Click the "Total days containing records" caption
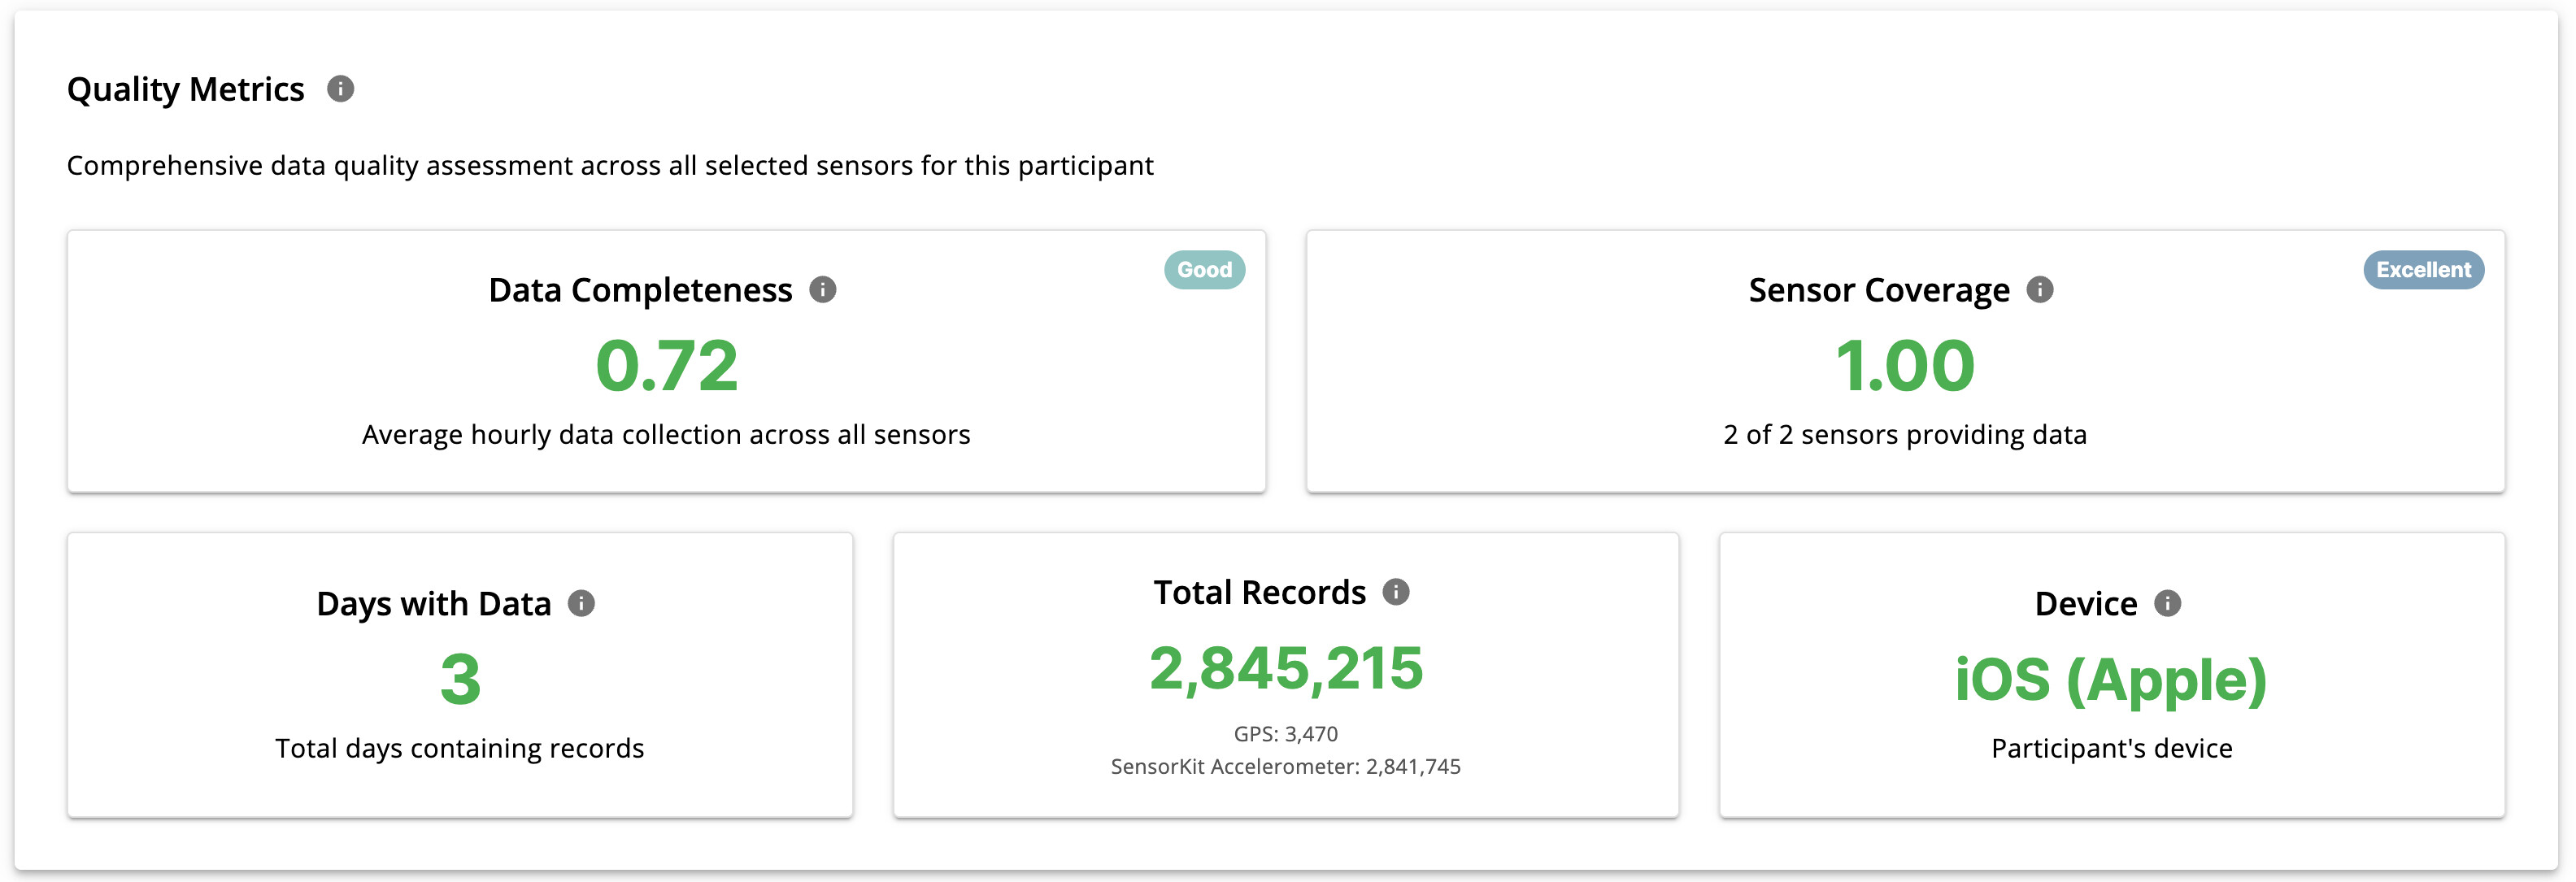2576x882 pixels. point(460,748)
